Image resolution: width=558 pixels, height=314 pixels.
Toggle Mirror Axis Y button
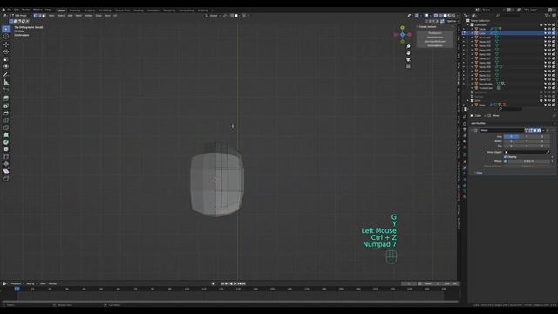527,136
